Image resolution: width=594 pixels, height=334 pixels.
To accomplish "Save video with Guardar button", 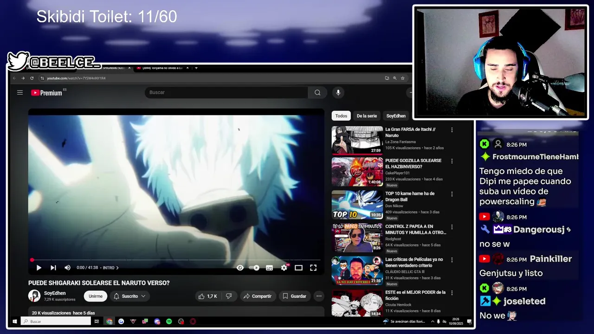I will [294, 296].
